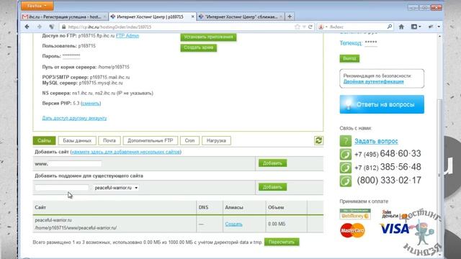This screenshot has height=259, width=461.
Task: Click the Телекод masked field
Action: (x=371, y=43)
